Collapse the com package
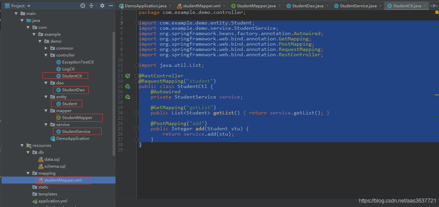The height and width of the screenshot is (207, 439). 28,27
